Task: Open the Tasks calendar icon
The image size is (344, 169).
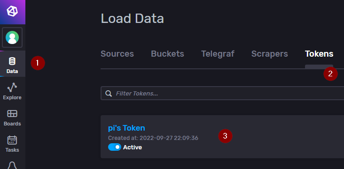Action: 12,140
